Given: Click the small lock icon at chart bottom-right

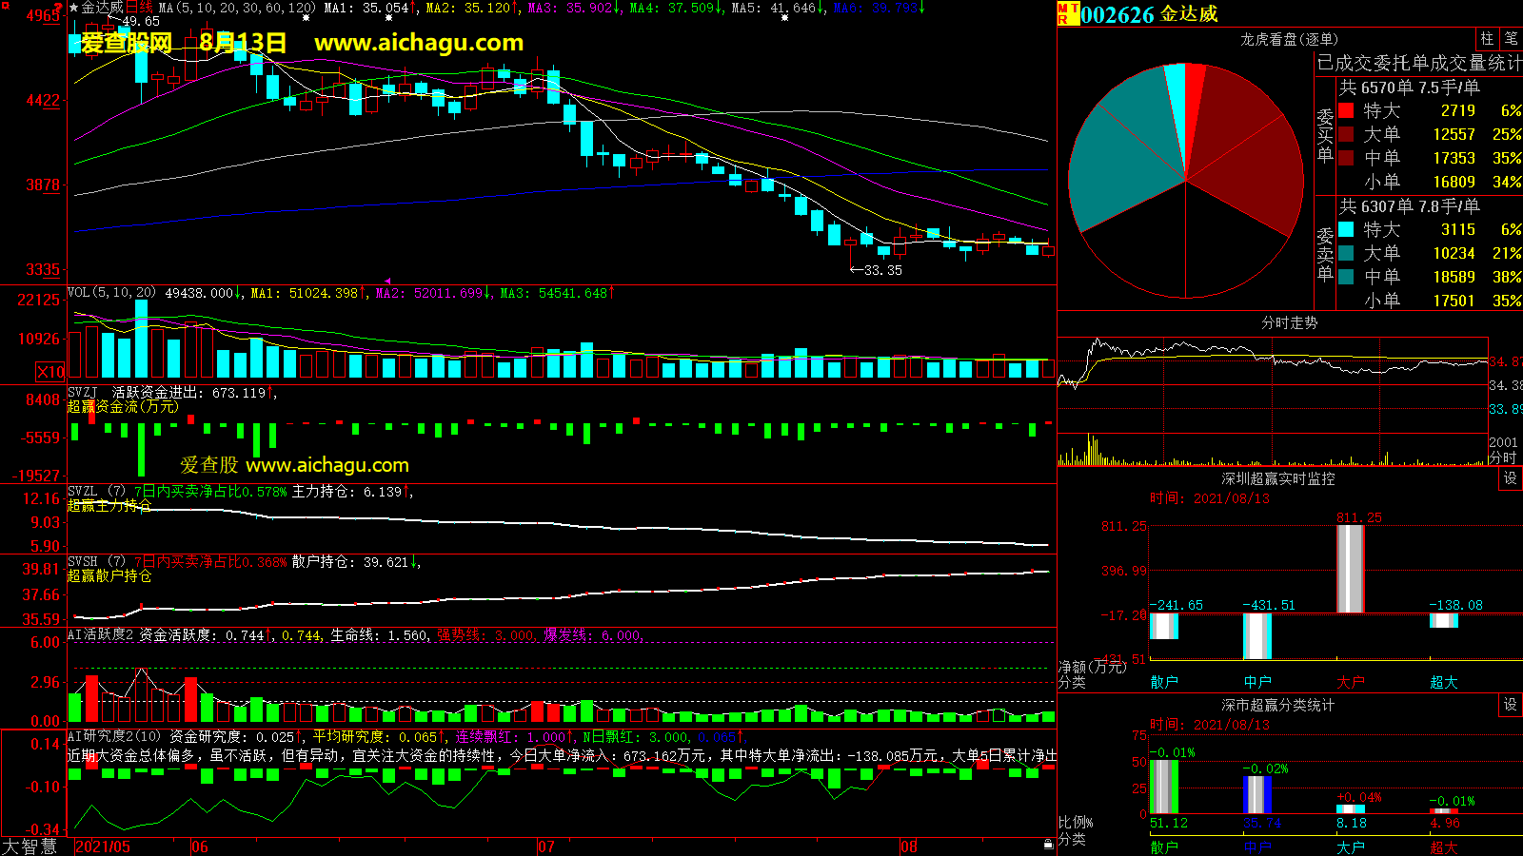Looking at the screenshot, I should coord(1048,844).
